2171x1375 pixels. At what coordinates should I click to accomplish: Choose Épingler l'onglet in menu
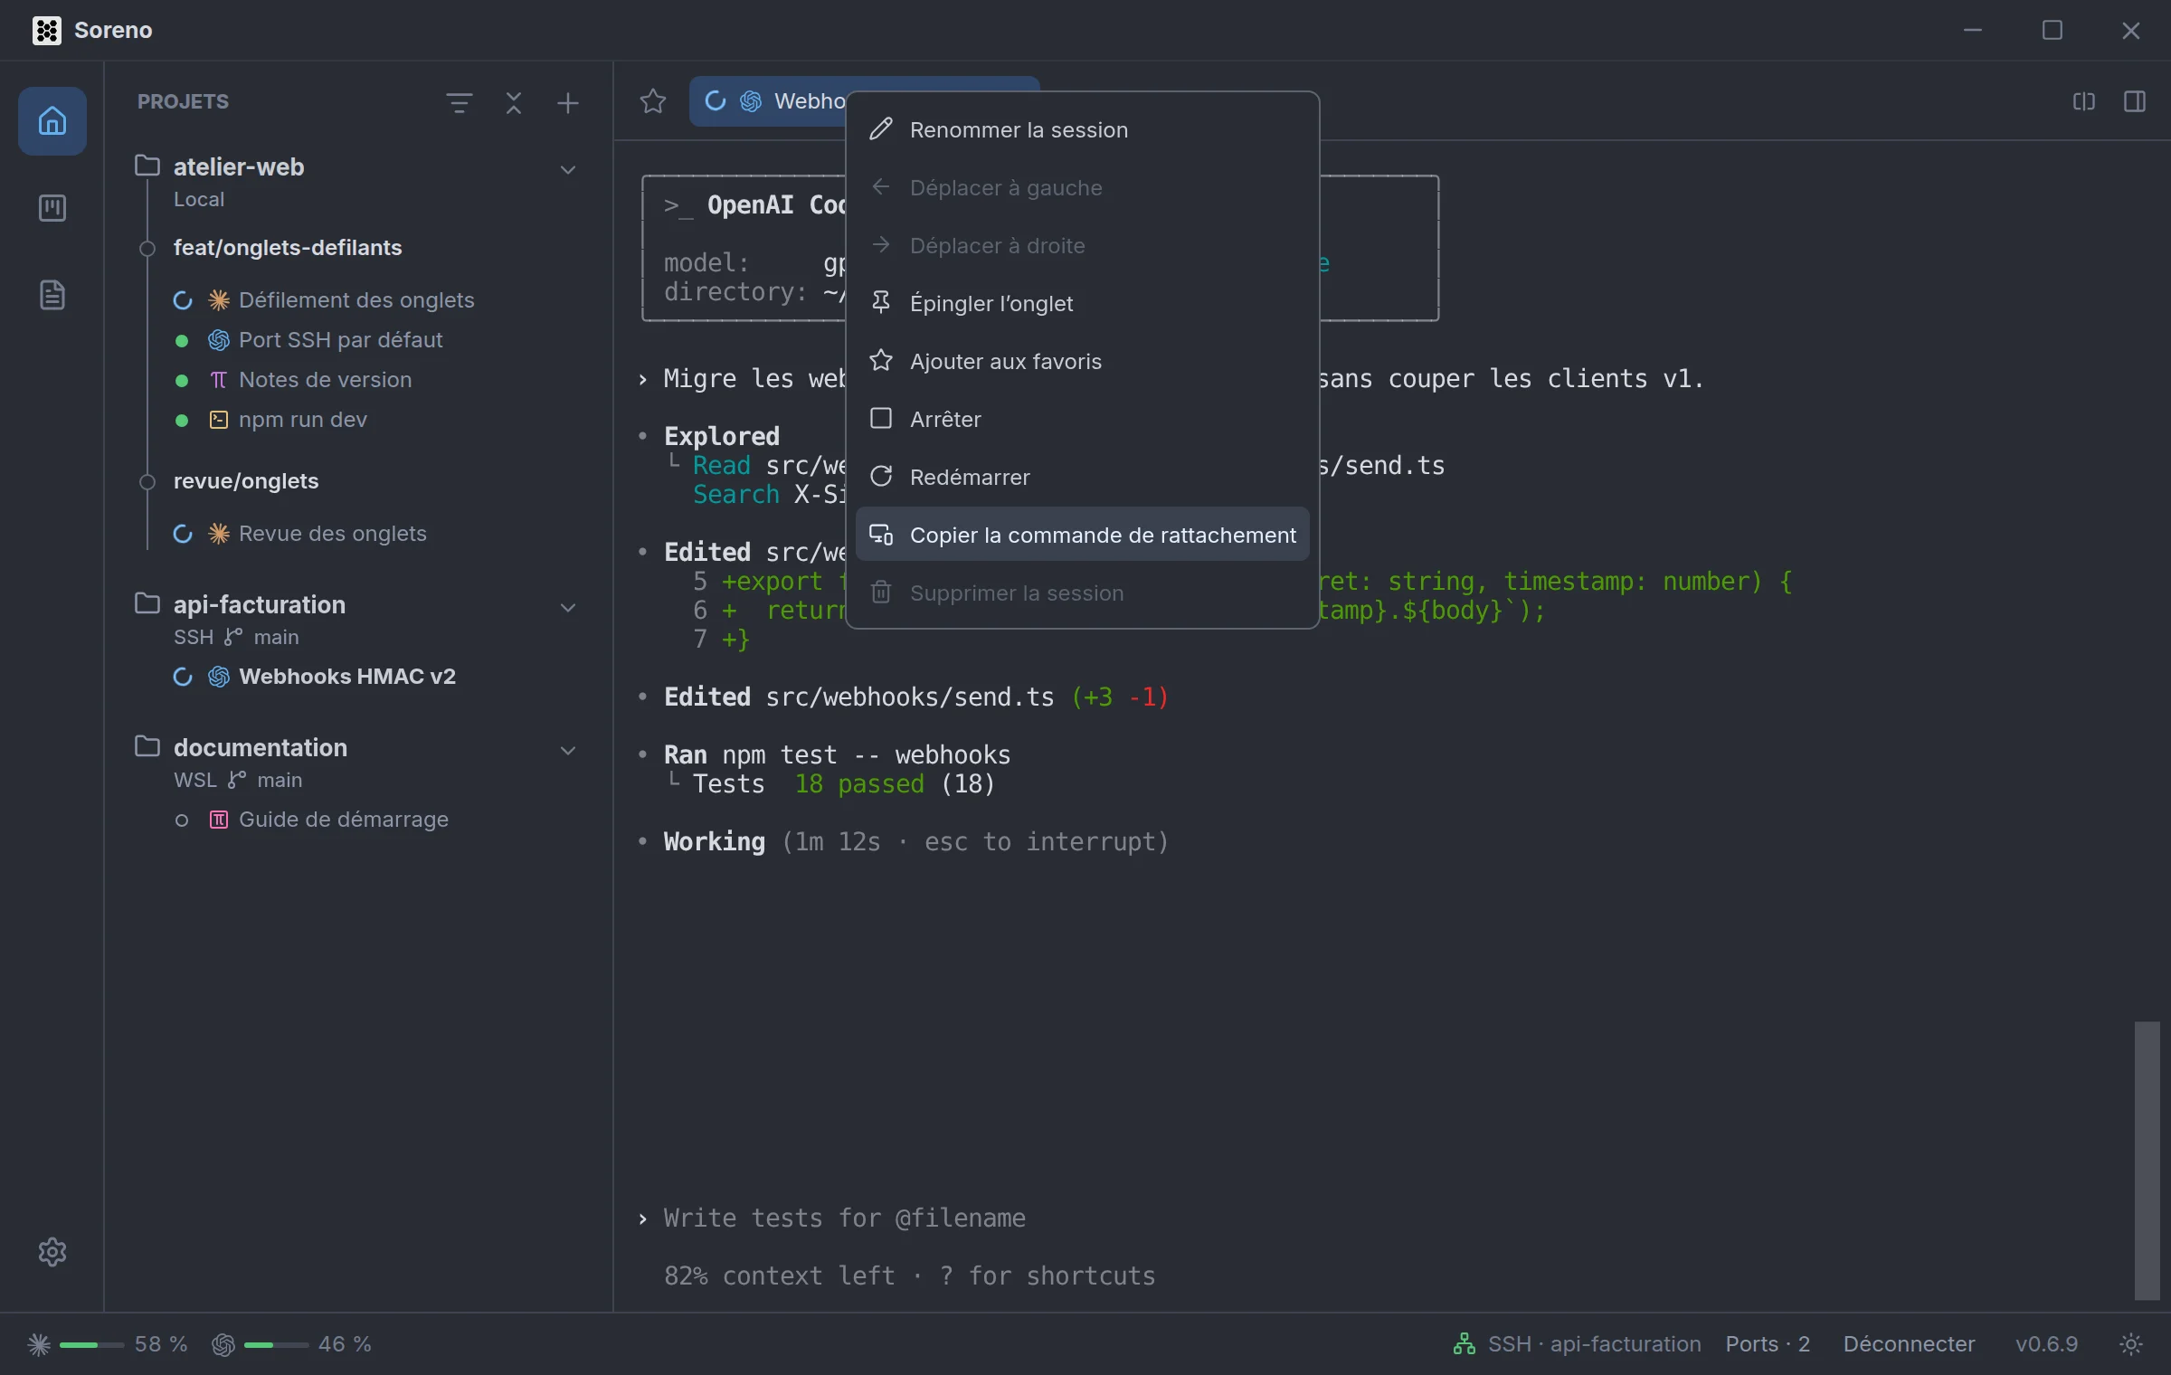pos(1083,304)
